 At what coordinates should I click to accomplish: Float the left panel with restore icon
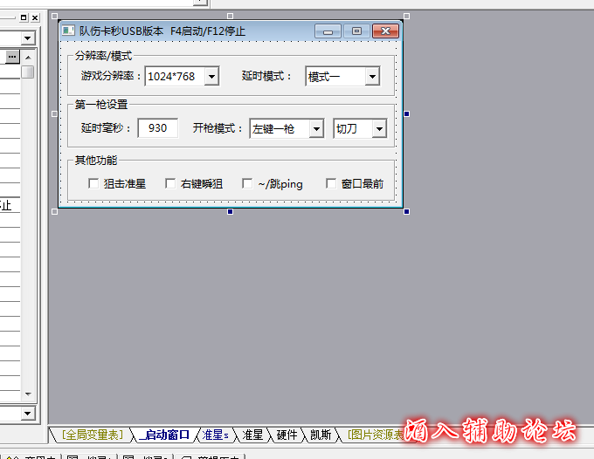[24, 17]
